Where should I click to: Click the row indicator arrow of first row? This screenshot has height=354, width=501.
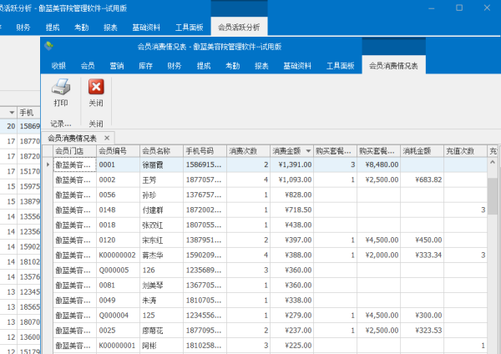click(48, 165)
